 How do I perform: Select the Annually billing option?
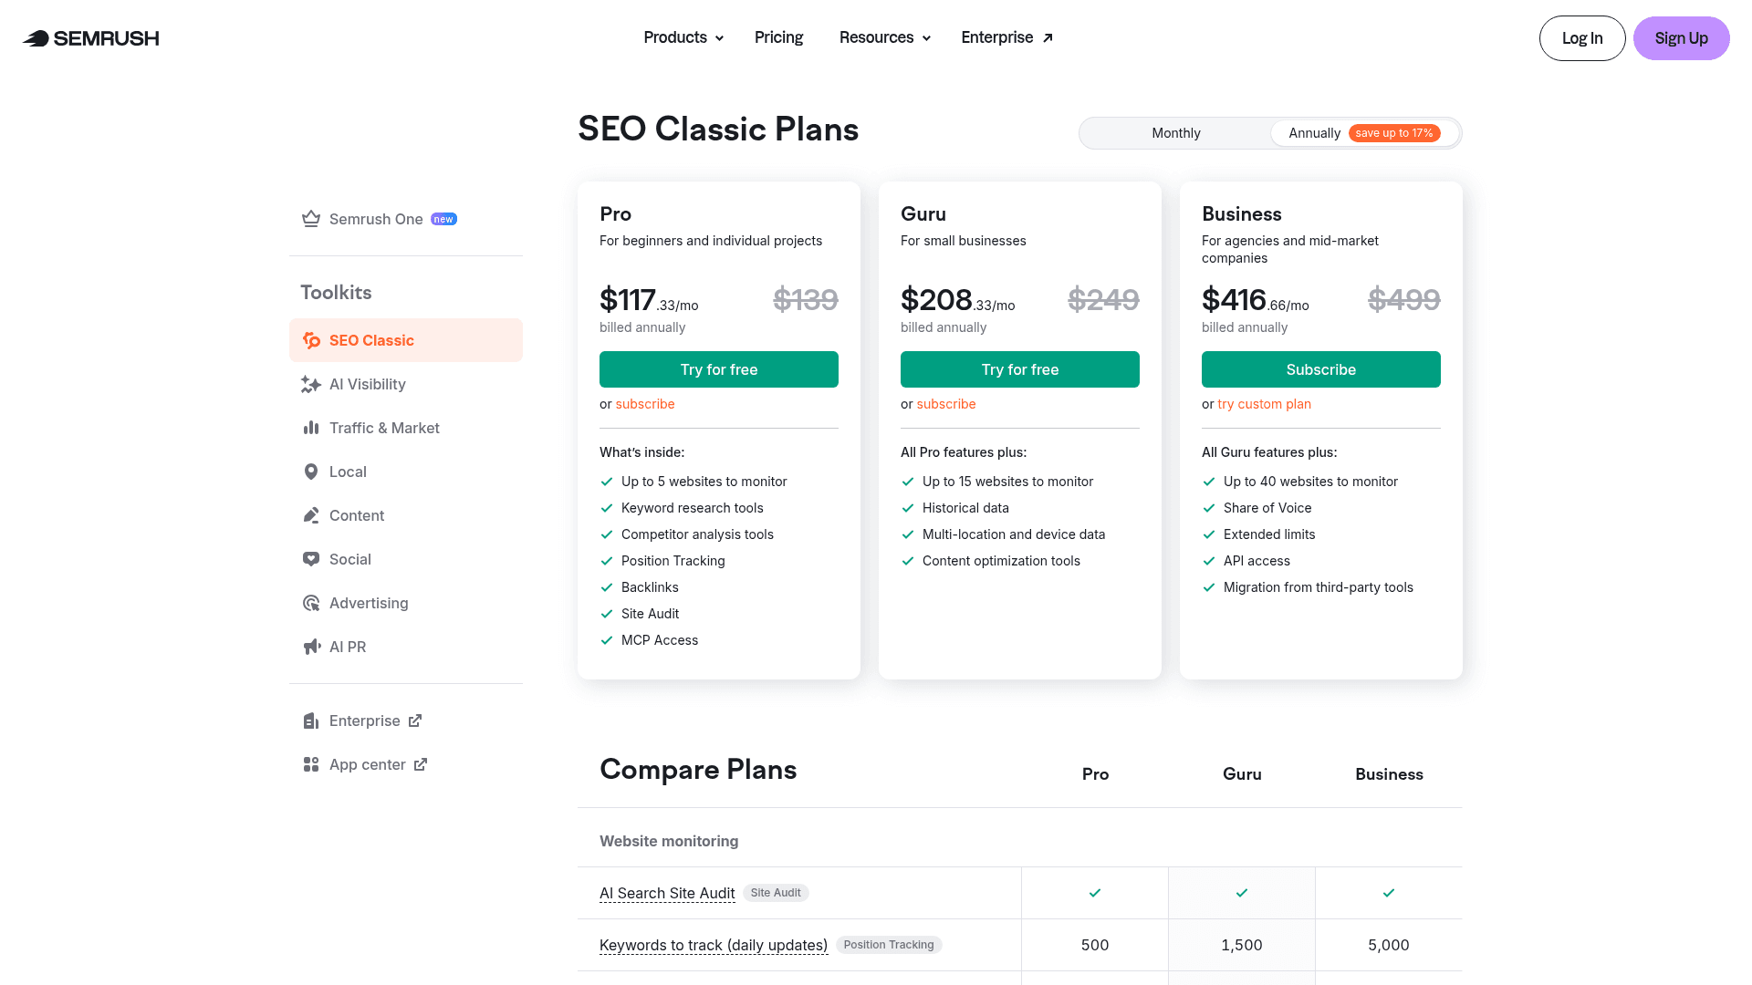[1314, 132]
